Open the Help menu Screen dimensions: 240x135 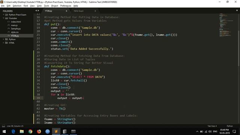click(x=76, y=6)
